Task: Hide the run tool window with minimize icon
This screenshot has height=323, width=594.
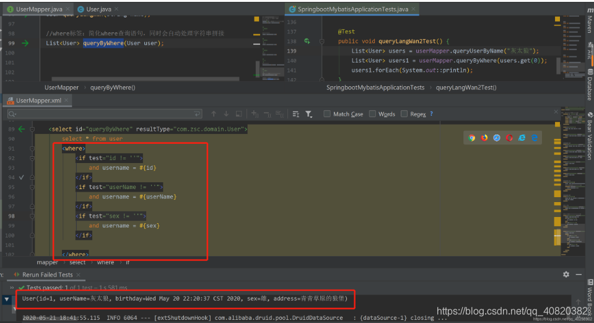Action: coord(579,274)
